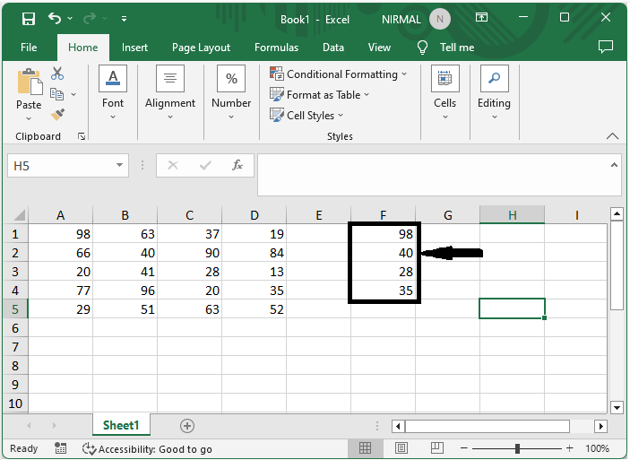The height and width of the screenshot is (460, 630).
Task: Zoom in with the plus button
Action: [x=569, y=448]
